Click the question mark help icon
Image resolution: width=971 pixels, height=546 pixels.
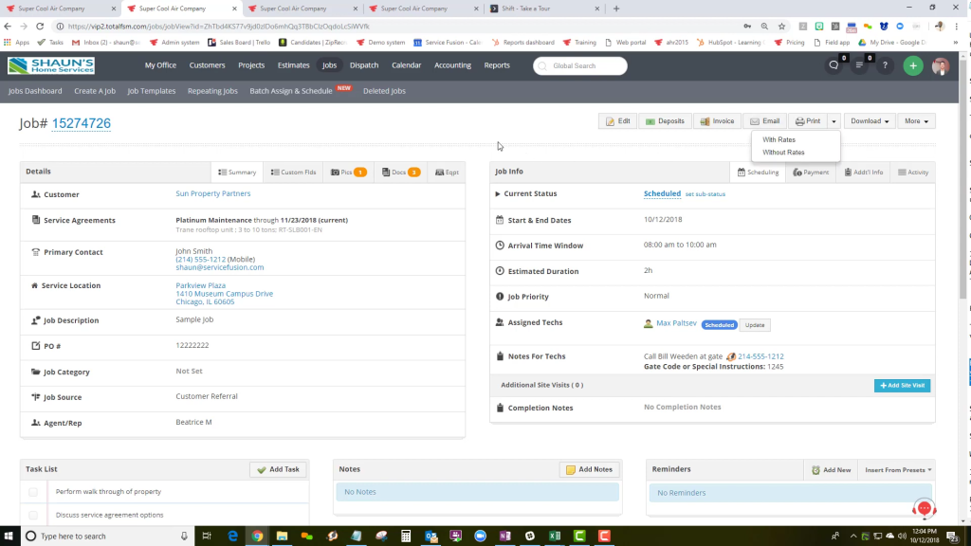click(x=885, y=65)
